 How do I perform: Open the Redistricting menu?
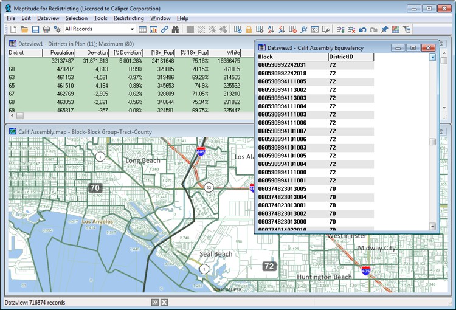(128, 19)
